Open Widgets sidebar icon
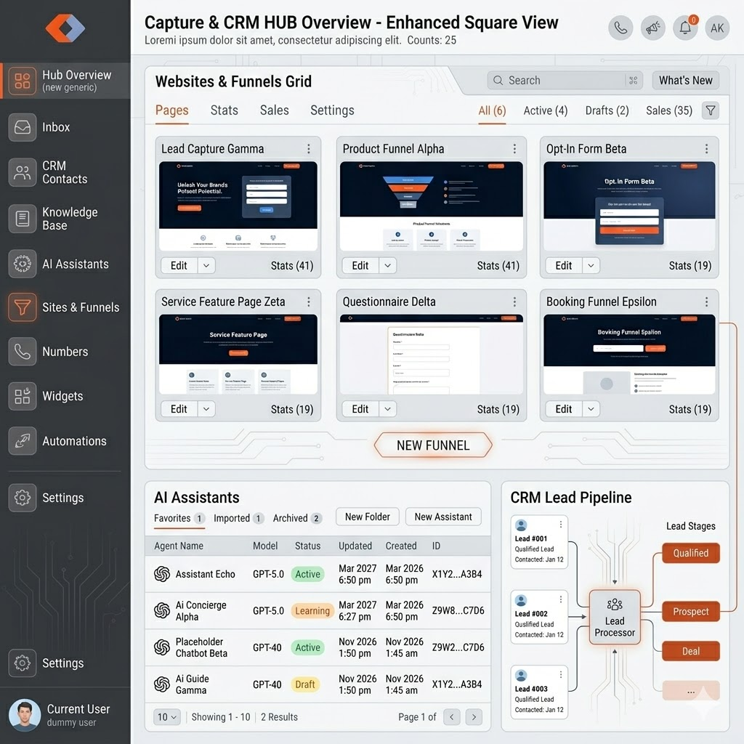Screen dimensions: 744x744 [23, 396]
